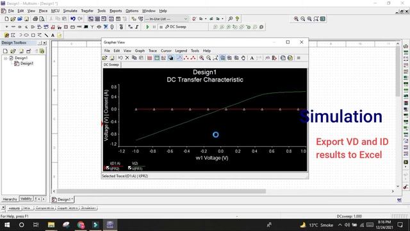410x231 pixels.
Task: Click the Place text 'A' graphic annotation tool
Action: pyautogui.click(x=53, y=35)
